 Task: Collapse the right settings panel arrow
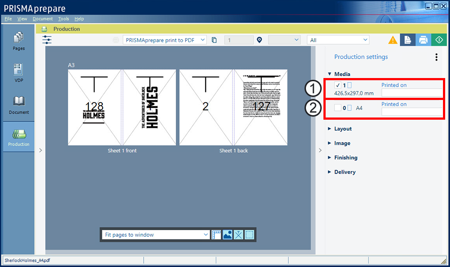(x=320, y=150)
